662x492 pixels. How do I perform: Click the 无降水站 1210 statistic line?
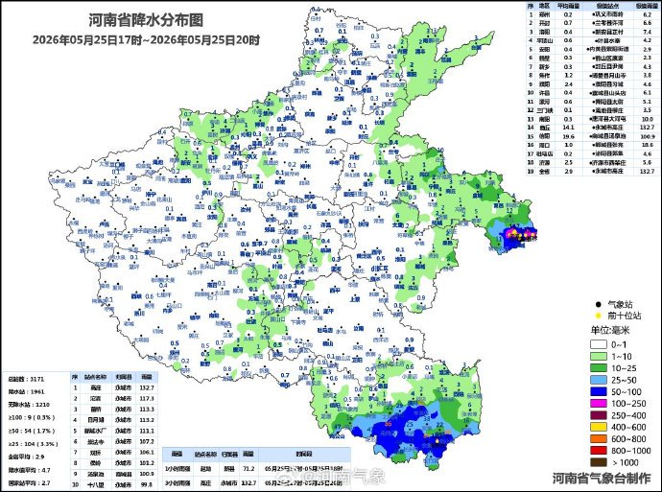pyautogui.click(x=29, y=404)
